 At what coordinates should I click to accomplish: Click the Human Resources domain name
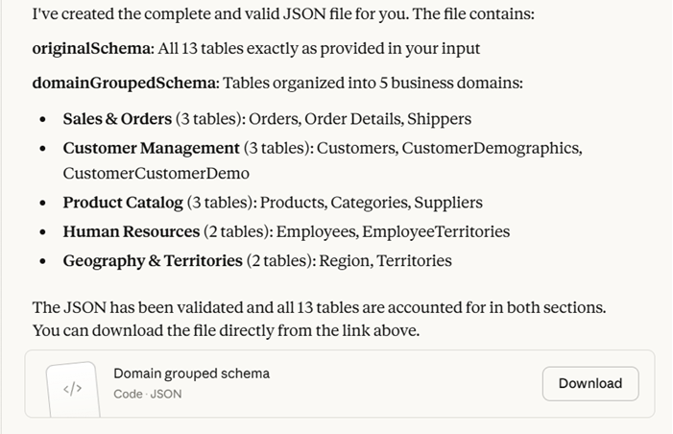point(131,231)
